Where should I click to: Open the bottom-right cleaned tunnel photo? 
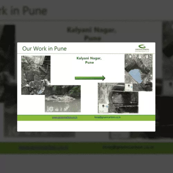point(118,98)
